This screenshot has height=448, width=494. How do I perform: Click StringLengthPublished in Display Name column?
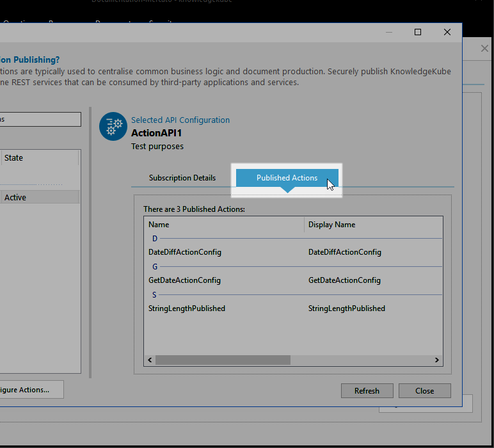pos(347,308)
